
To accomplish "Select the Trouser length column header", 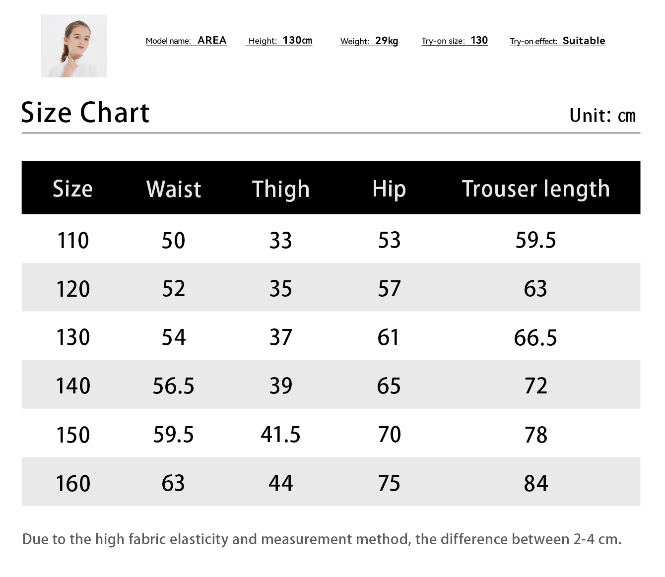I will click(x=535, y=189).
